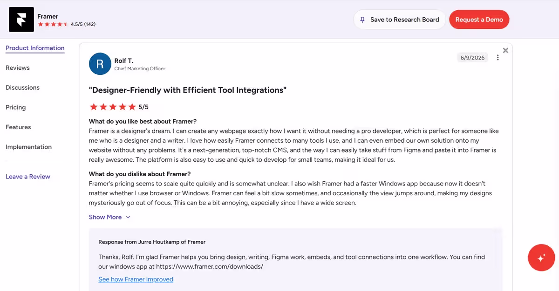Jump to the Features section
Screen dimensions: 559x291
point(18,127)
